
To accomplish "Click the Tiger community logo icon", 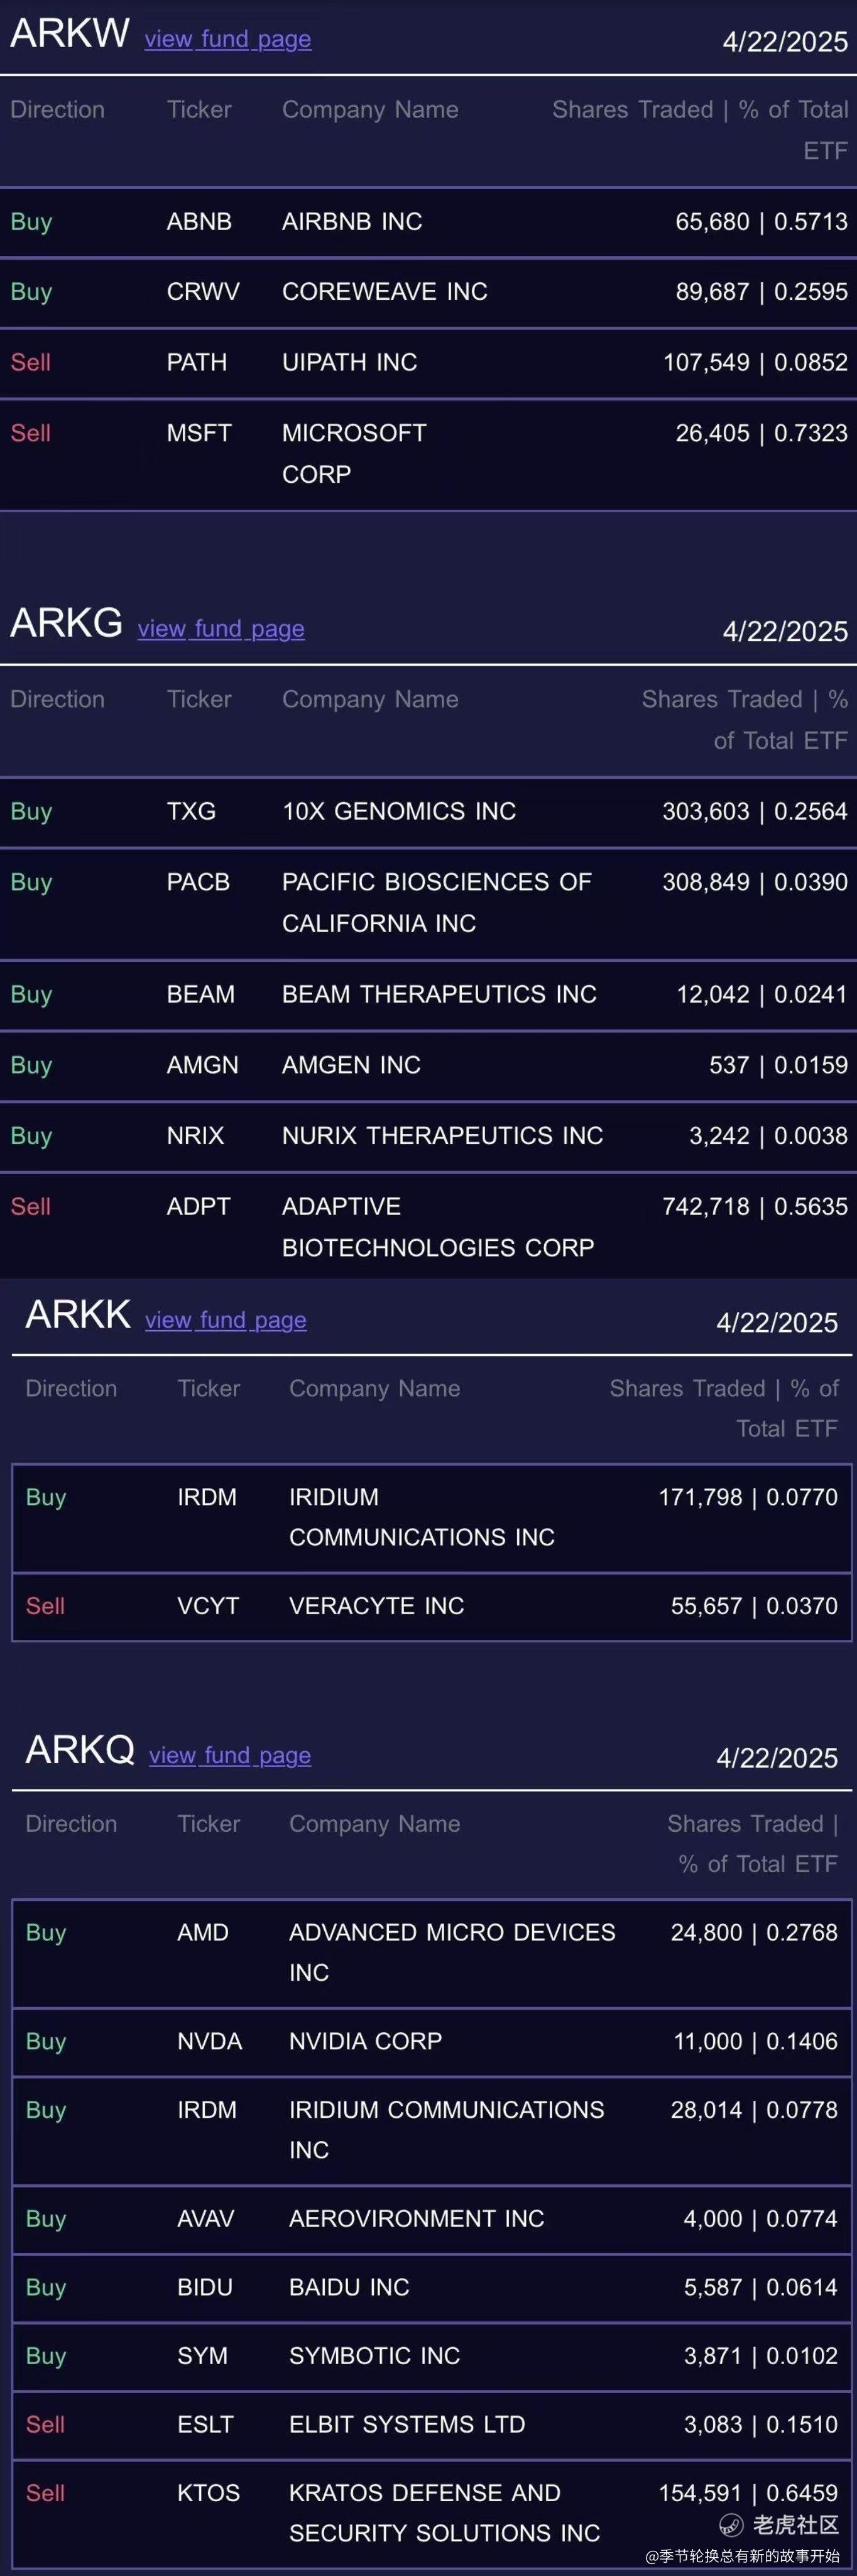I will click(732, 2525).
